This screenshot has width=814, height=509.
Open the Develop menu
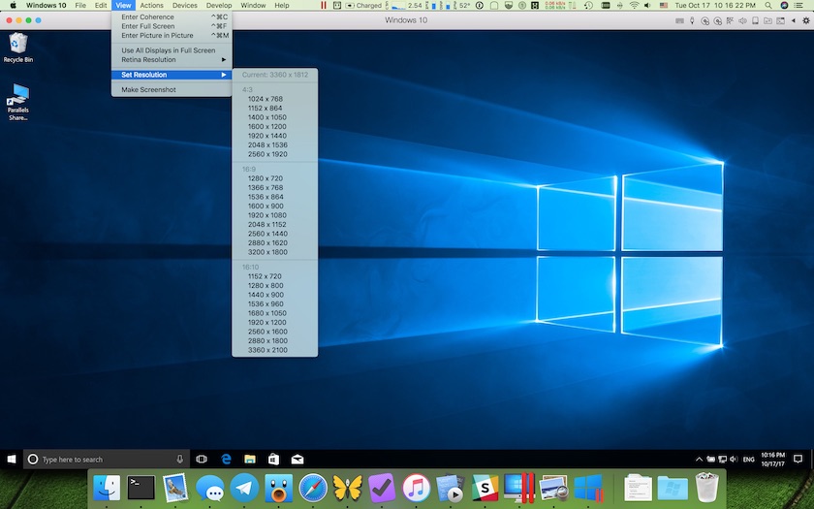(219, 5)
